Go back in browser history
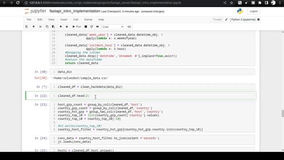The width and height of the screenshot is (284, 160). [4, 3]
